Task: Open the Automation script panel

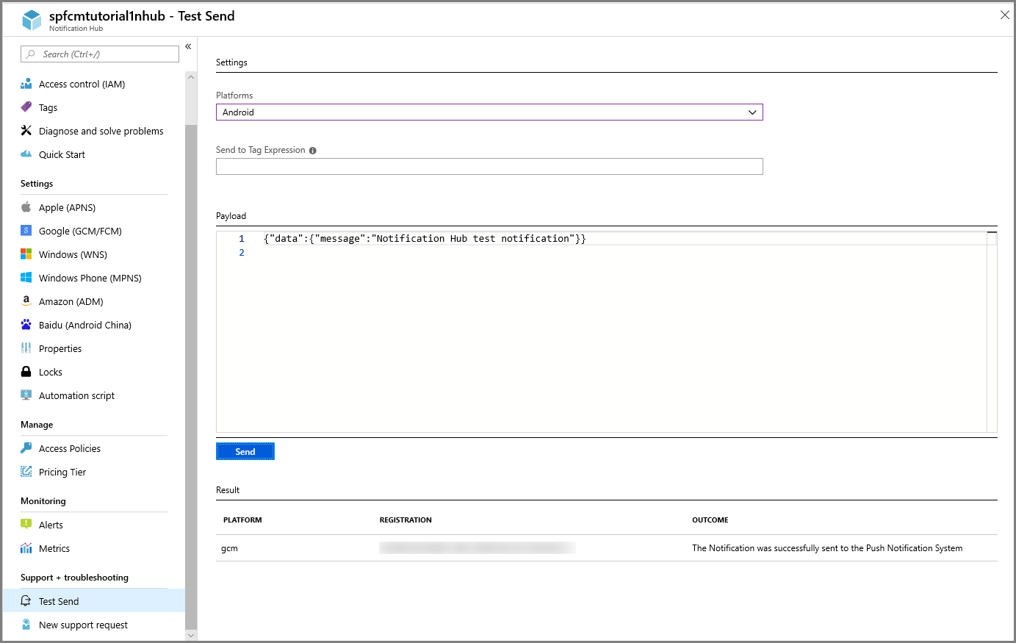Action: 76,395
